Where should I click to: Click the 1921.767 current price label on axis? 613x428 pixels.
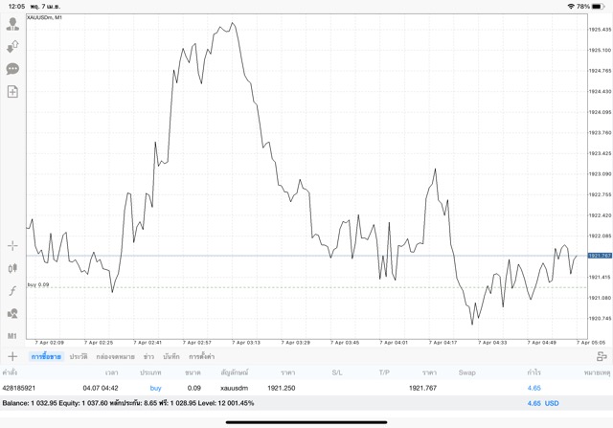(600, 256)
